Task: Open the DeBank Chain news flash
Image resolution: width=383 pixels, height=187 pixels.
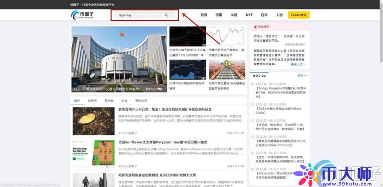Action: (x=279, y=111)
